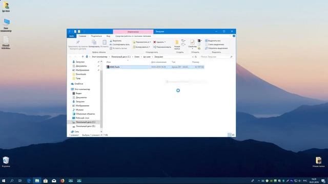Open the compressed folder tools tab
This screenshot has width=328, height=184.
133,36
